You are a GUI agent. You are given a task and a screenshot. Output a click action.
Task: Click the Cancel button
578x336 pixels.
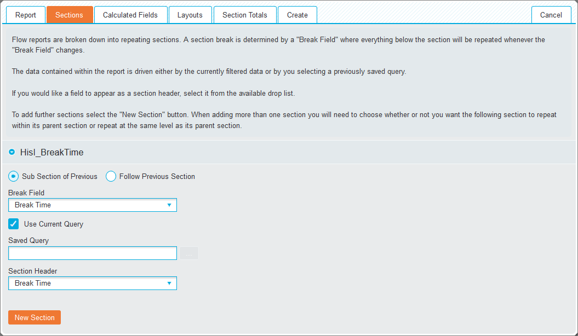551,15
